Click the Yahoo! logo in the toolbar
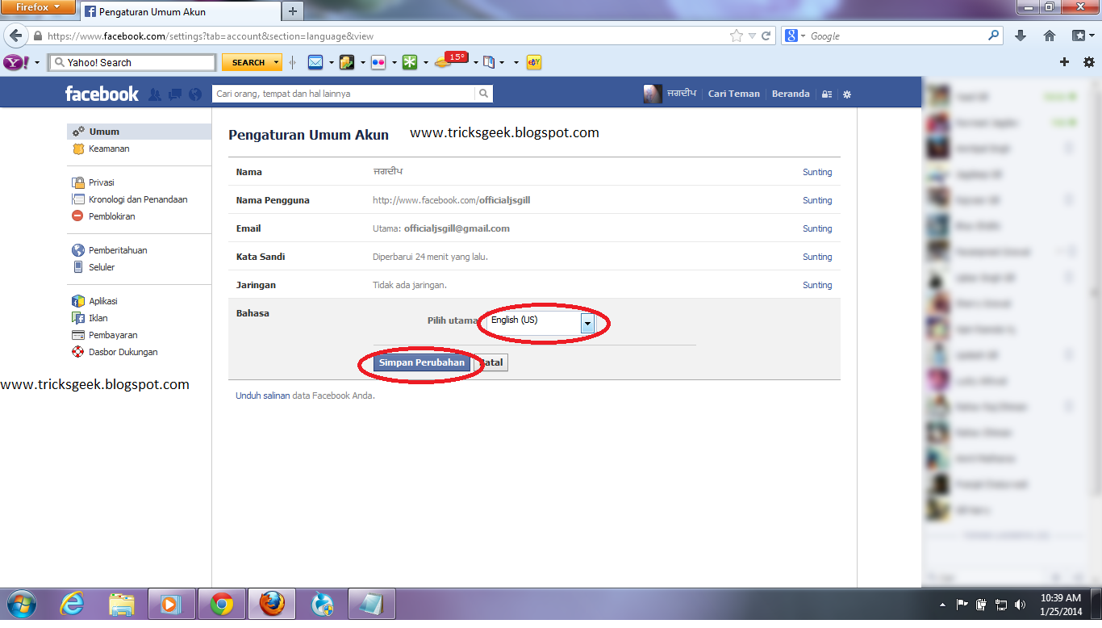1102x628 pixels. [x=17, y=62]
